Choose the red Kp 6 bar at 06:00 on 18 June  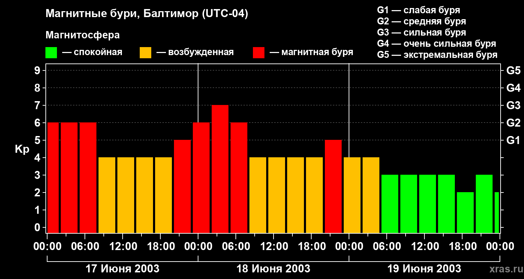pos(239,178)
